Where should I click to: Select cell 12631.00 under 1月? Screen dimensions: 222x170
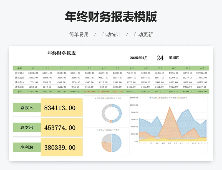tap(33, 82)
